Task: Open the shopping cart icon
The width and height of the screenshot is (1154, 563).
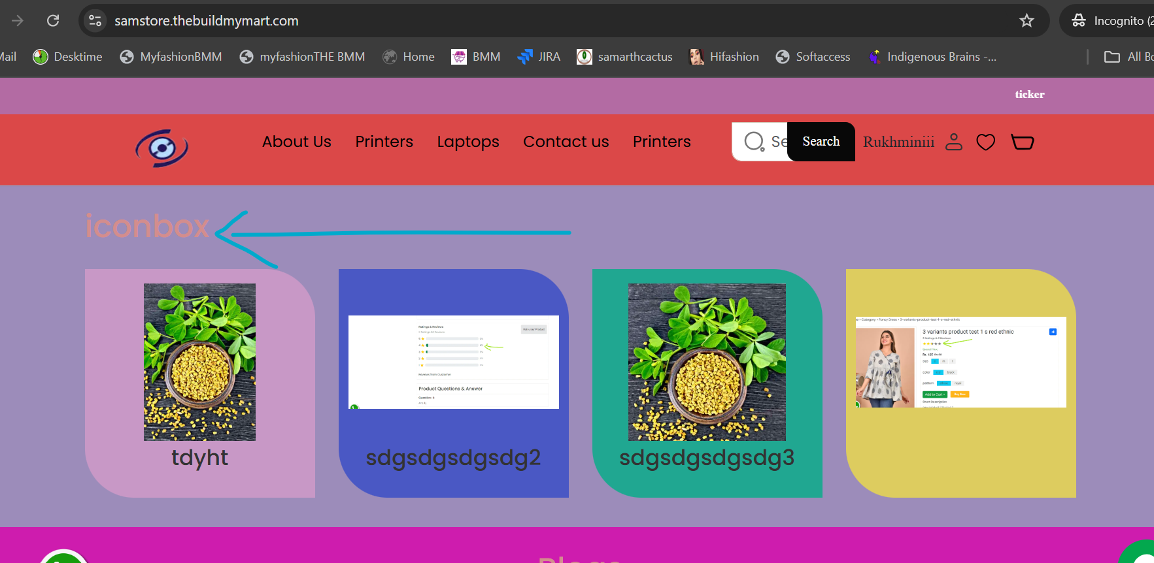Action: [1023, 142]
